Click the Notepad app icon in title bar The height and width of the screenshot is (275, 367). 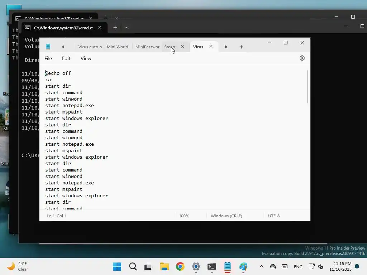[48, 47]
